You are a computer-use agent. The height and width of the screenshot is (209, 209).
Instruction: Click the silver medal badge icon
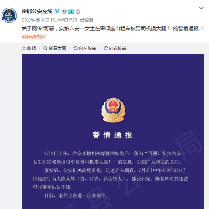(x=78, y=11)
